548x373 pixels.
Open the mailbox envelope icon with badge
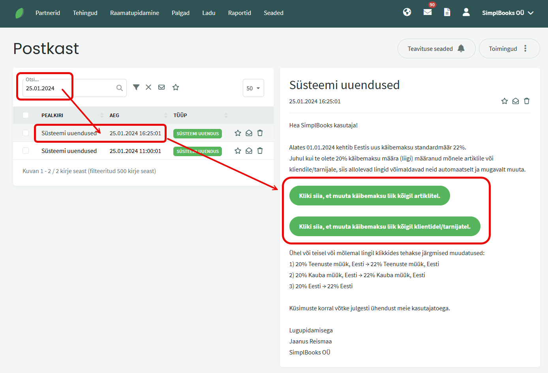coord(428,12)
